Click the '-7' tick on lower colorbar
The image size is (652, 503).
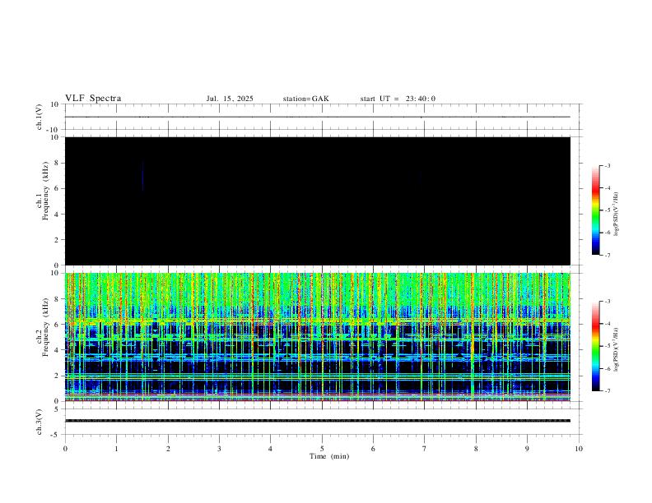point(607,391)
